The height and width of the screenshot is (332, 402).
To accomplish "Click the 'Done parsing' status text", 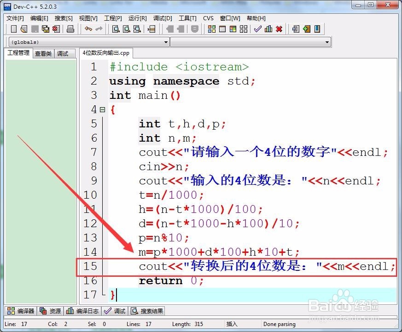I will click(x=280, y=324).
